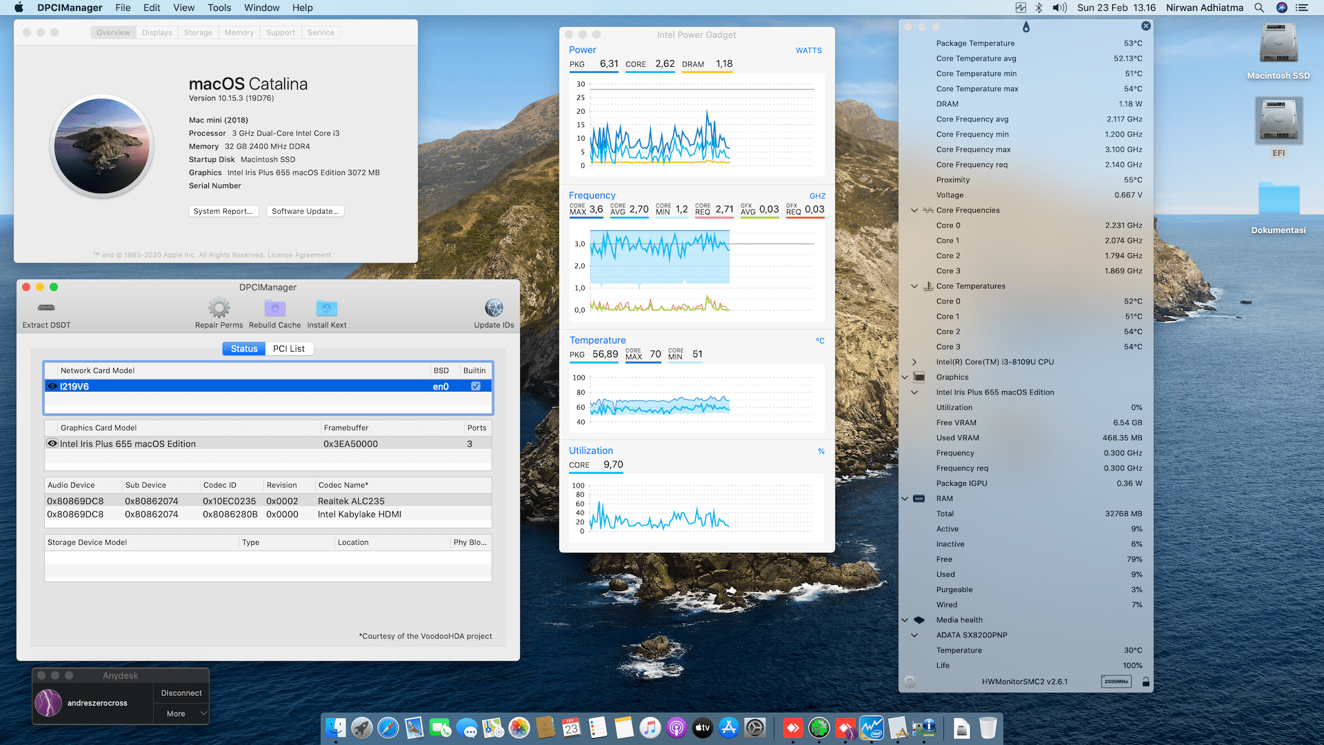Click Disconnect in Anydesk window

point(181,693)
